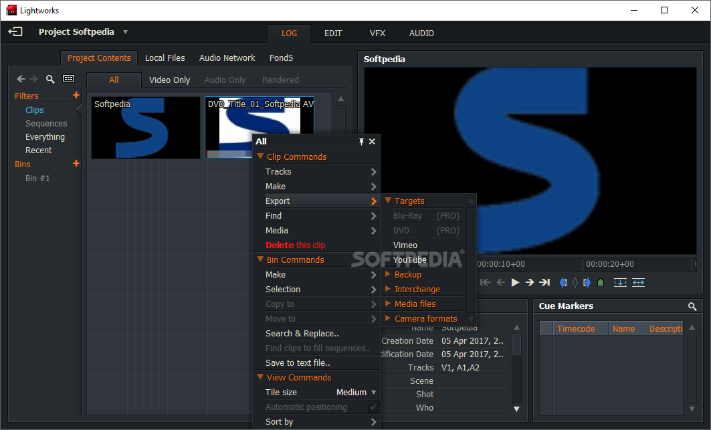Open the Audio Network tab

coord(227,58)
